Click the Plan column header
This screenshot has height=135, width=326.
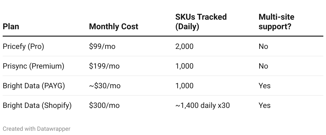(11, 27)
